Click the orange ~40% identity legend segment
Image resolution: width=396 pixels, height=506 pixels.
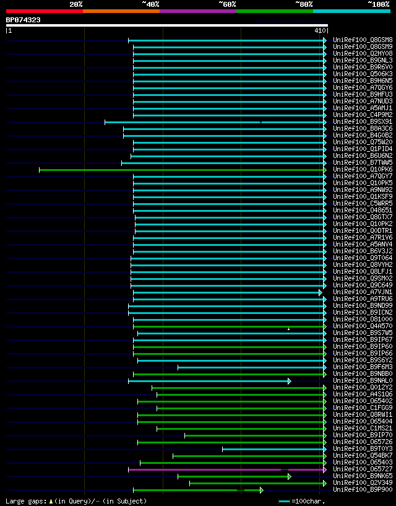pos(121,11)
